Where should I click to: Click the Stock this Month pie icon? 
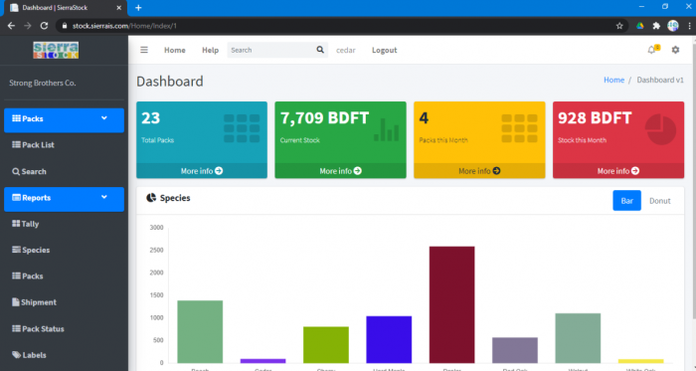click(660, 129)
